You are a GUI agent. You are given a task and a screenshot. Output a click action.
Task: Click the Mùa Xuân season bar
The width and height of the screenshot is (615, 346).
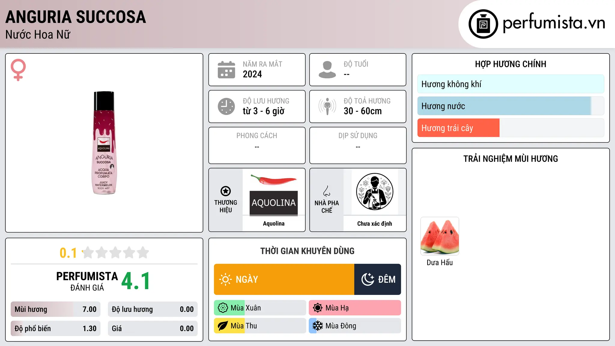coord(260,308)
